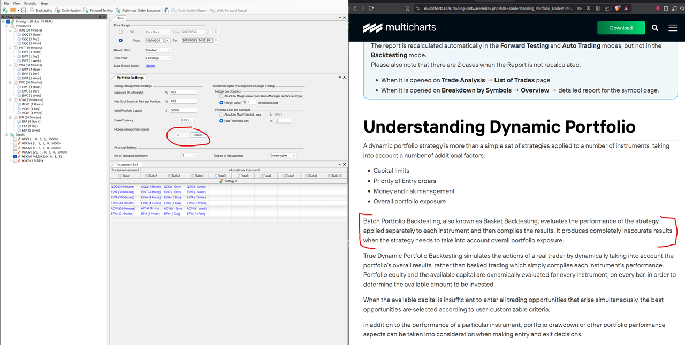This screenshot has height=345, width=685.
Task: Start Optimization from the toolbar
Action: (x=68, y=10)
